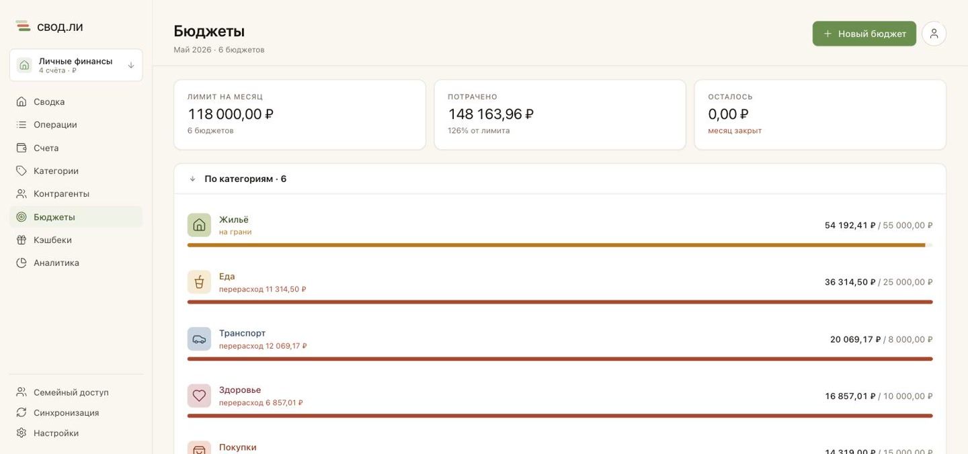Click the Еда cup category icon

point(199,282)
